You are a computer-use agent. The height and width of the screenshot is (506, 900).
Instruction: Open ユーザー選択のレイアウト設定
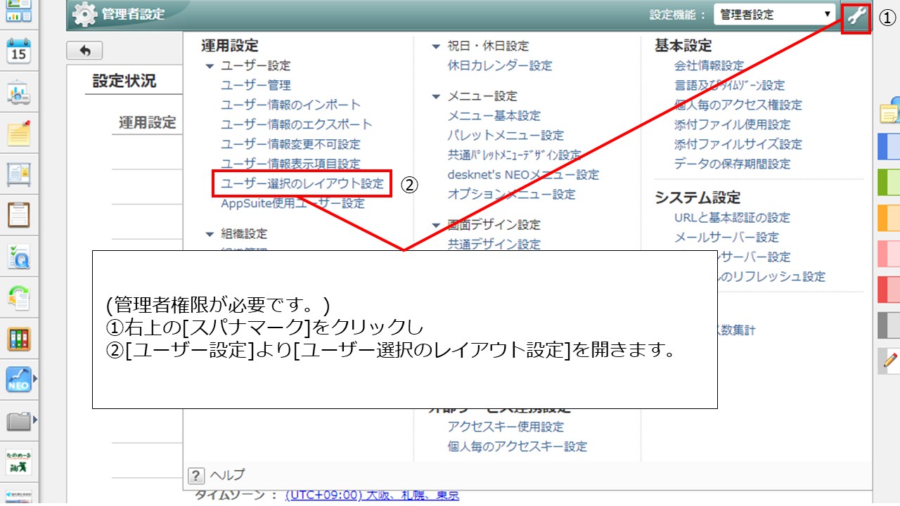pyautogui.click(x=302, y=183)
